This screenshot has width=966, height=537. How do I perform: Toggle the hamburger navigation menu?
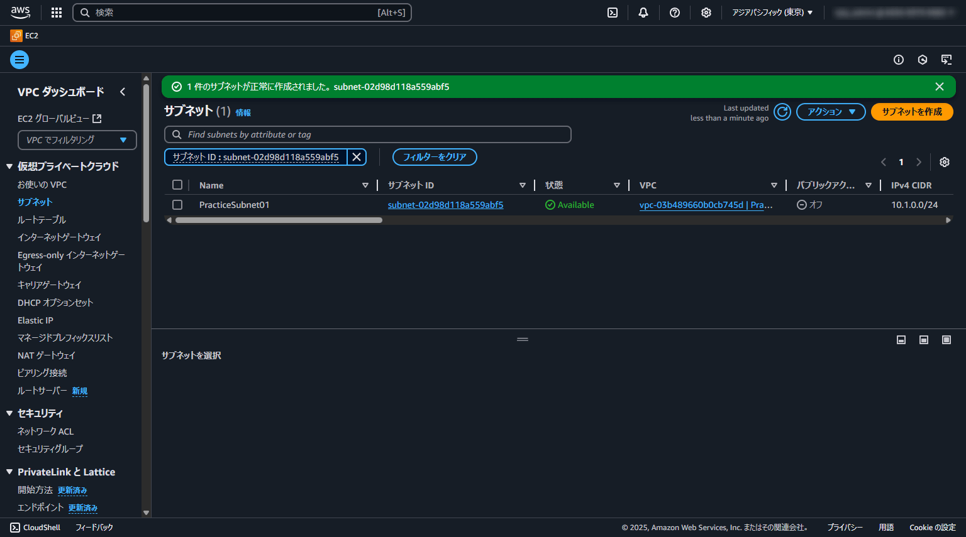point(19,60)
